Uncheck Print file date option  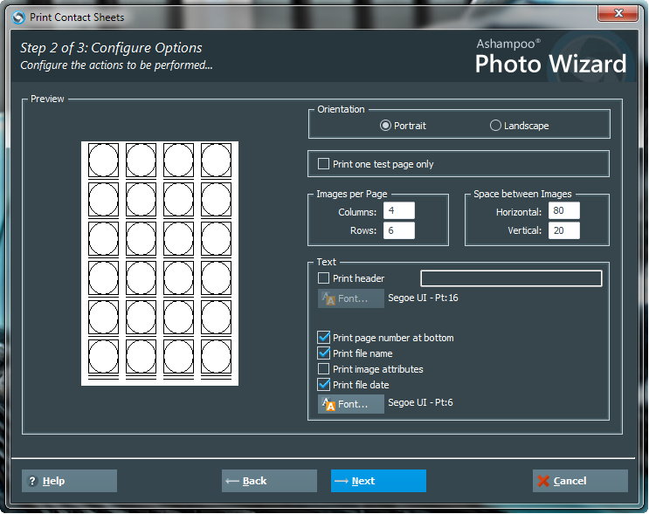tap(324, 385)
